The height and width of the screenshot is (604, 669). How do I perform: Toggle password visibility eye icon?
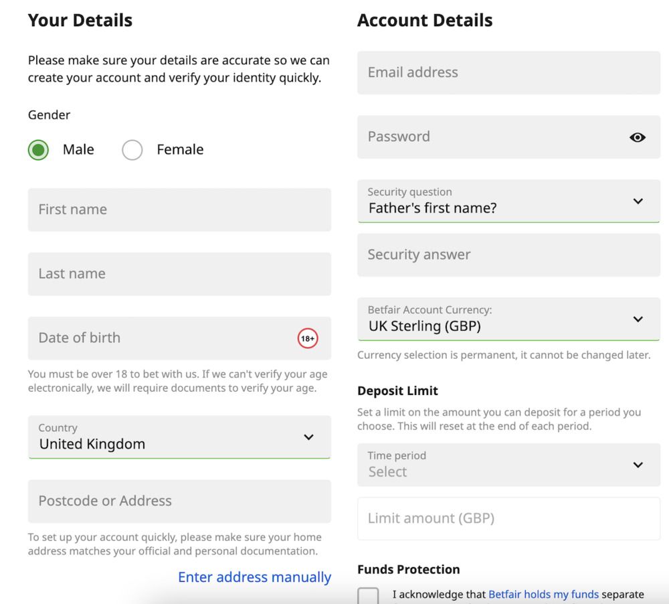coord(638,137)
